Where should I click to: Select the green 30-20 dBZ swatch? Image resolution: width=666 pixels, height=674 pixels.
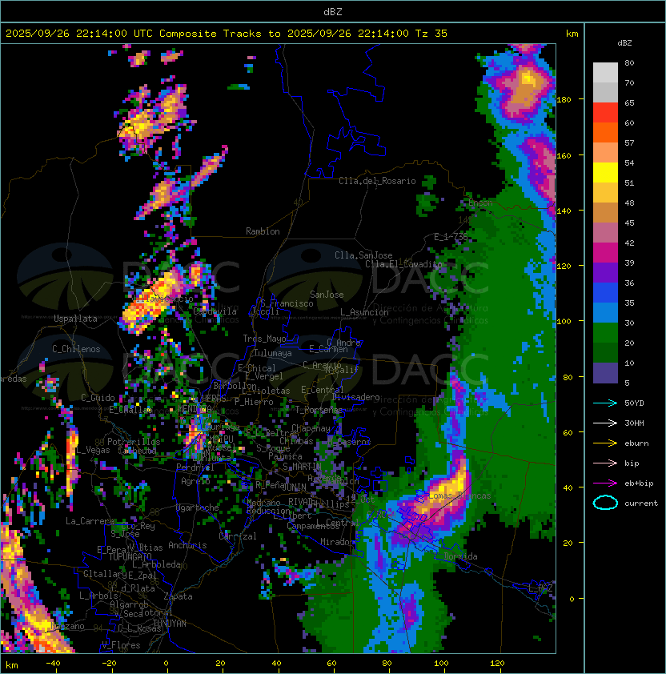tap(605, 333)
